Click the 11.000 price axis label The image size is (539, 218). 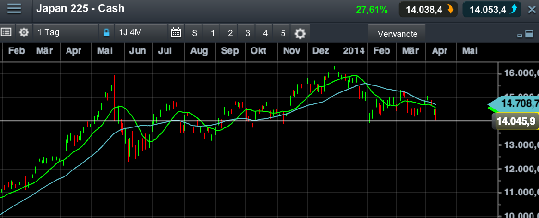pos(521,193)
